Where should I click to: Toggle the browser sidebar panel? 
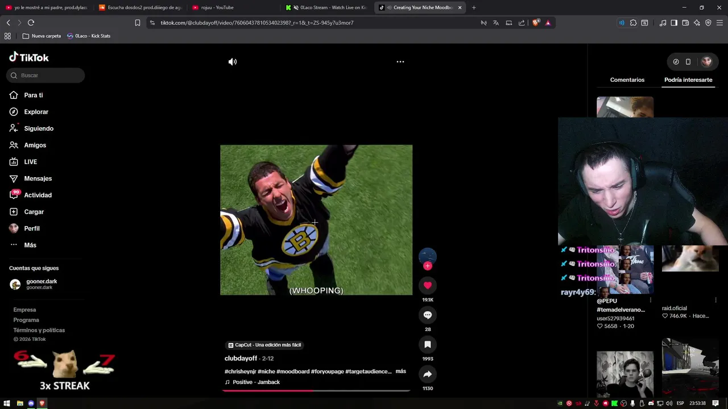(x=674, y=23)
